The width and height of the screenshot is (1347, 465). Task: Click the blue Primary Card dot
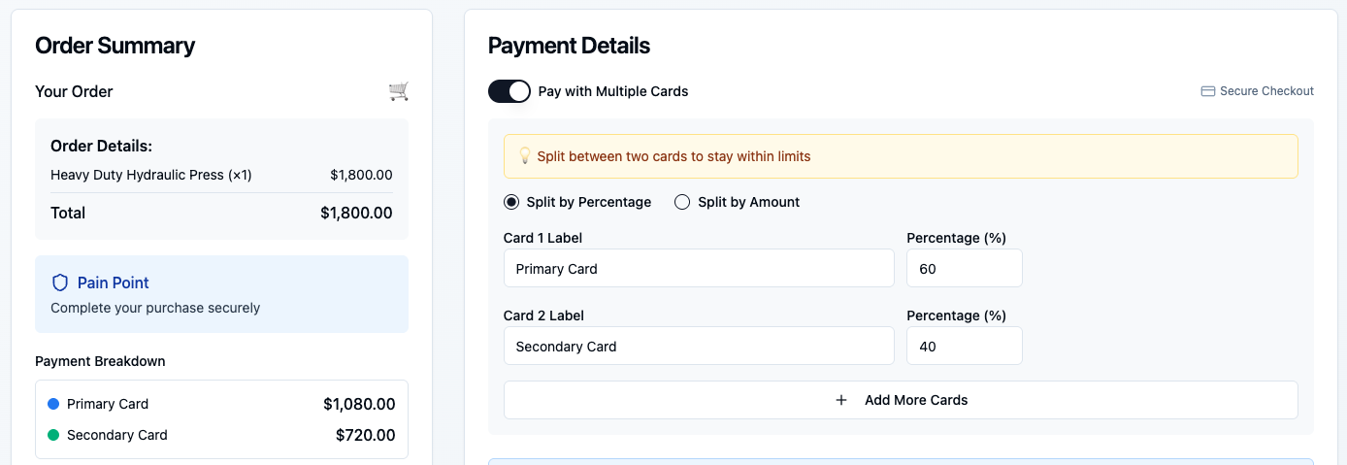click(x=53, y=404)
